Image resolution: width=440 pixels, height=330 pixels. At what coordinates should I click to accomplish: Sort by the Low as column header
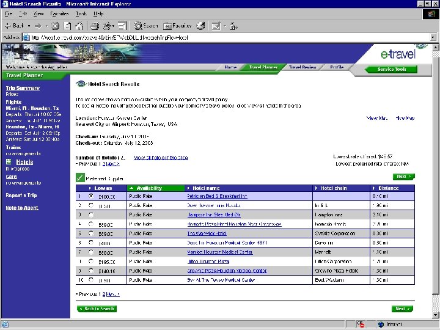[103, 188]
